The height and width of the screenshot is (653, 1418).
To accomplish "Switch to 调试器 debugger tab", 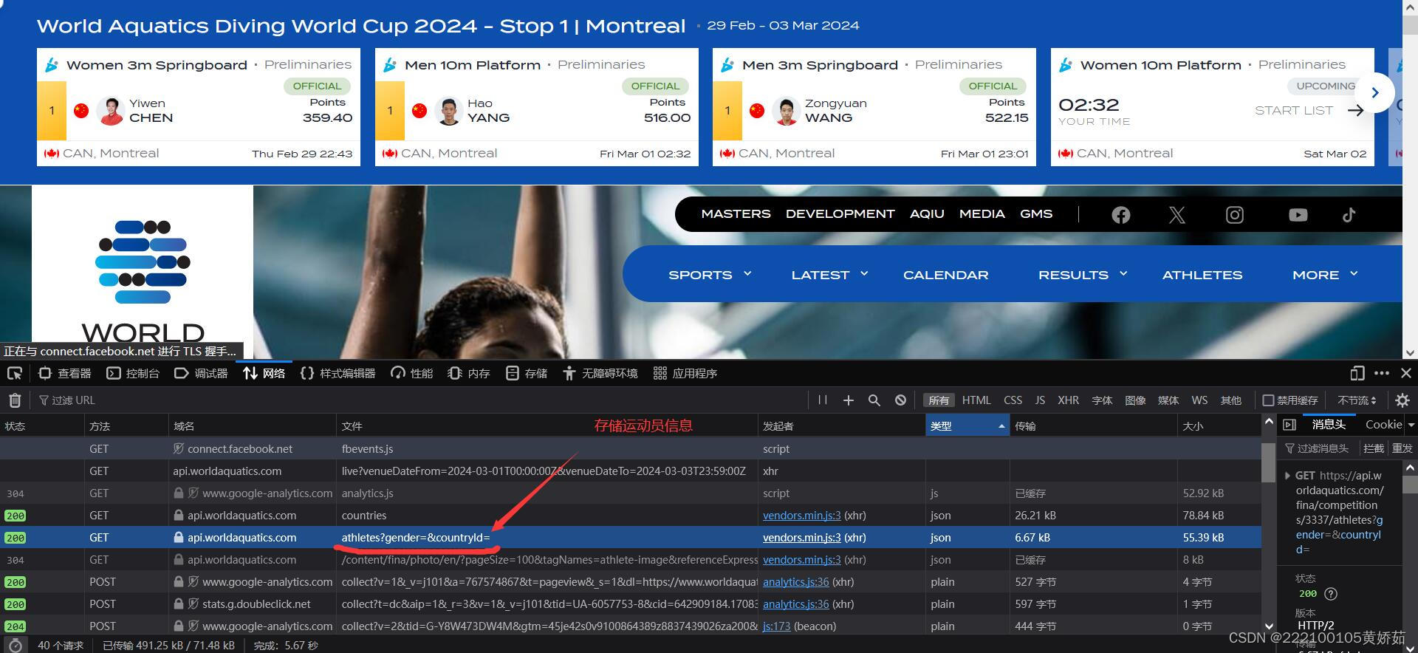I will pyautogui.click(x=201, y=373).
